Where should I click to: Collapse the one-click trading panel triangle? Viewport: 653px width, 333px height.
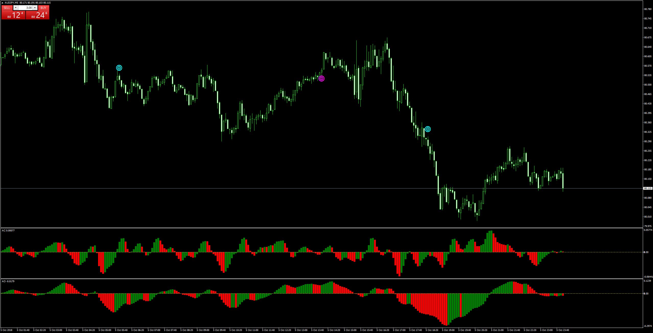pos(2,3)
